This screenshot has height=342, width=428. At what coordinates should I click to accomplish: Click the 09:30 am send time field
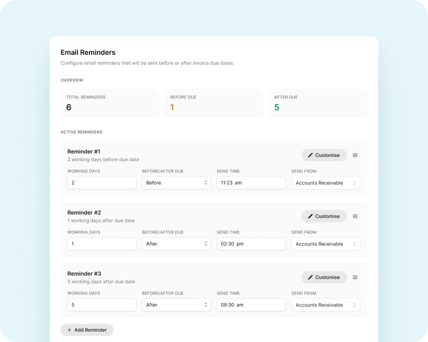[x=251, y=305]
